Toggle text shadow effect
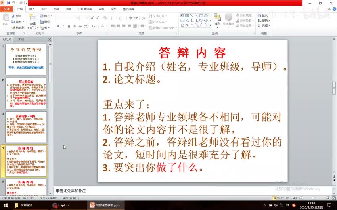This screenshot has width=337, height=210. point(75,26)
